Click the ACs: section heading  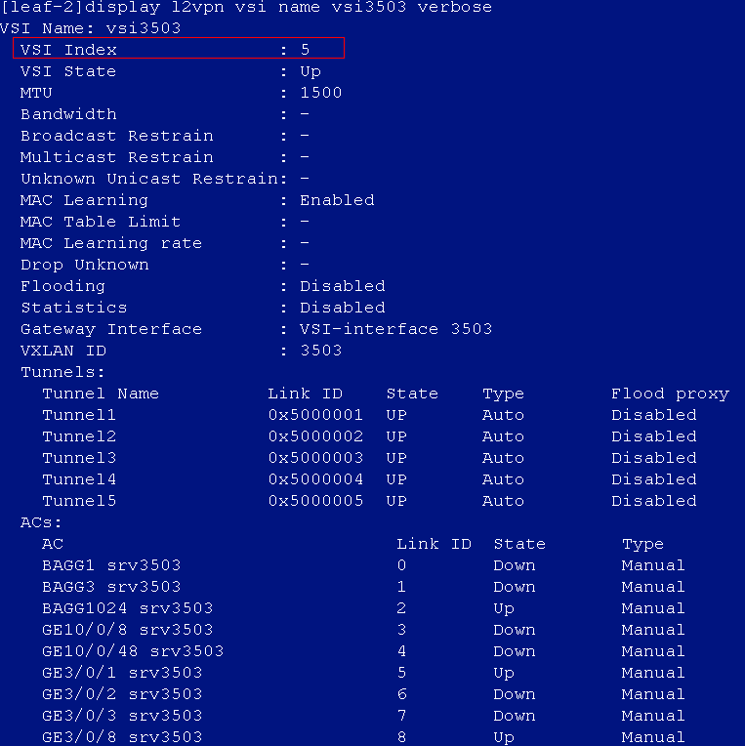(41, 522)
